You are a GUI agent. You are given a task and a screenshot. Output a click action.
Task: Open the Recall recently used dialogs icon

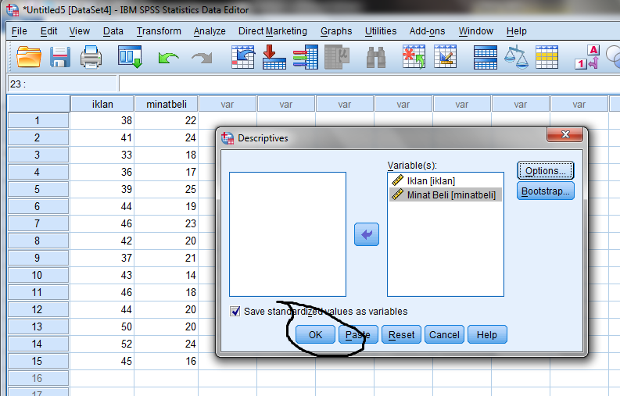130,57
